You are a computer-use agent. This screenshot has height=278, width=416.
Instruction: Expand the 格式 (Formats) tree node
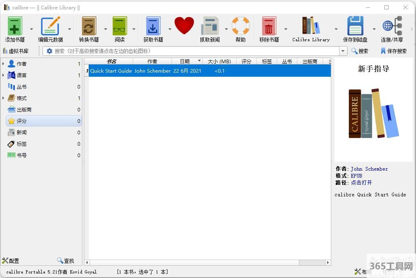click(x=3, y=98)
